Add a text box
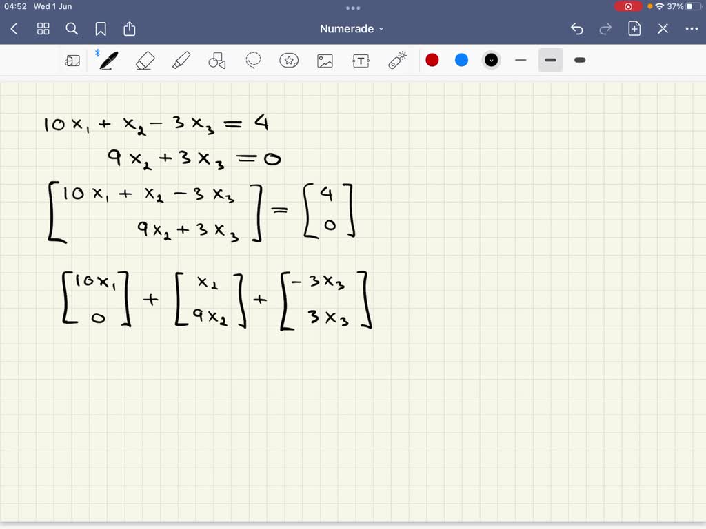The height and width of the screenshot is (529, 706). (361, 60)
